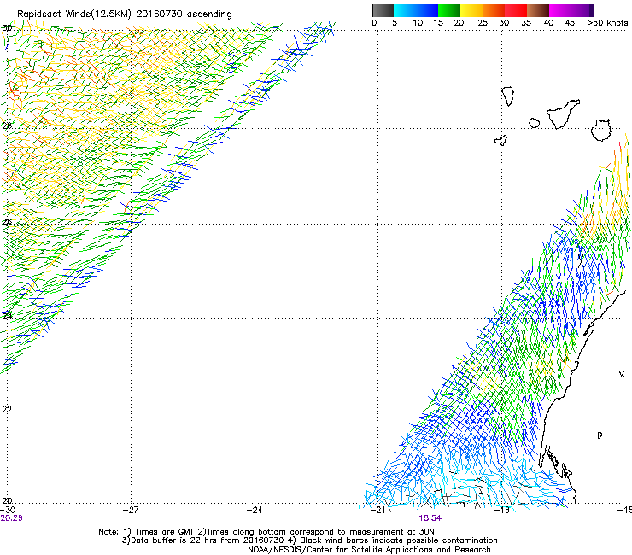This screenshot has height=555, width=632.
Task: Click the "-30" longitude axis label
Action: point(8,510)
